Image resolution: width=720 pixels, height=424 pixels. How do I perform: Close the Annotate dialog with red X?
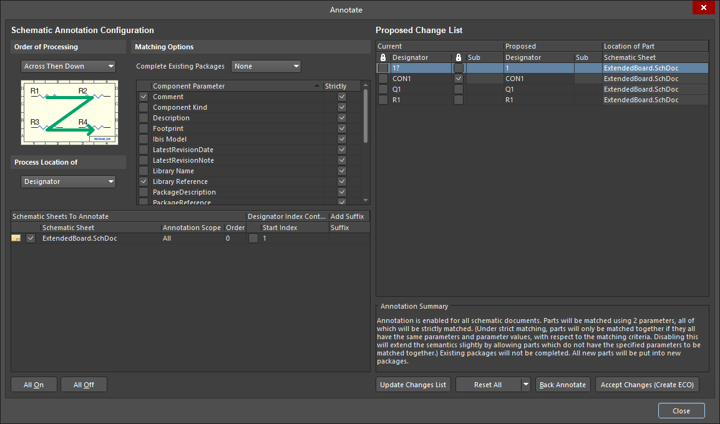click(704, 7)
